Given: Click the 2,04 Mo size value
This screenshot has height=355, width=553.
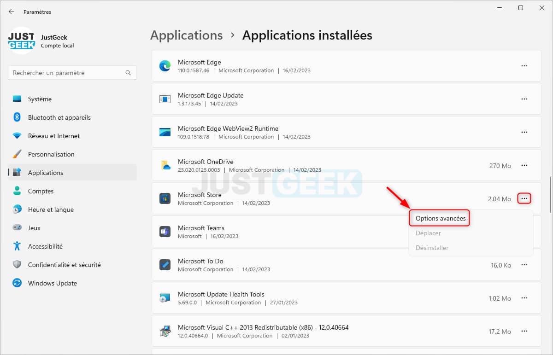Looking at the screenshot, I should click(500, 199).
